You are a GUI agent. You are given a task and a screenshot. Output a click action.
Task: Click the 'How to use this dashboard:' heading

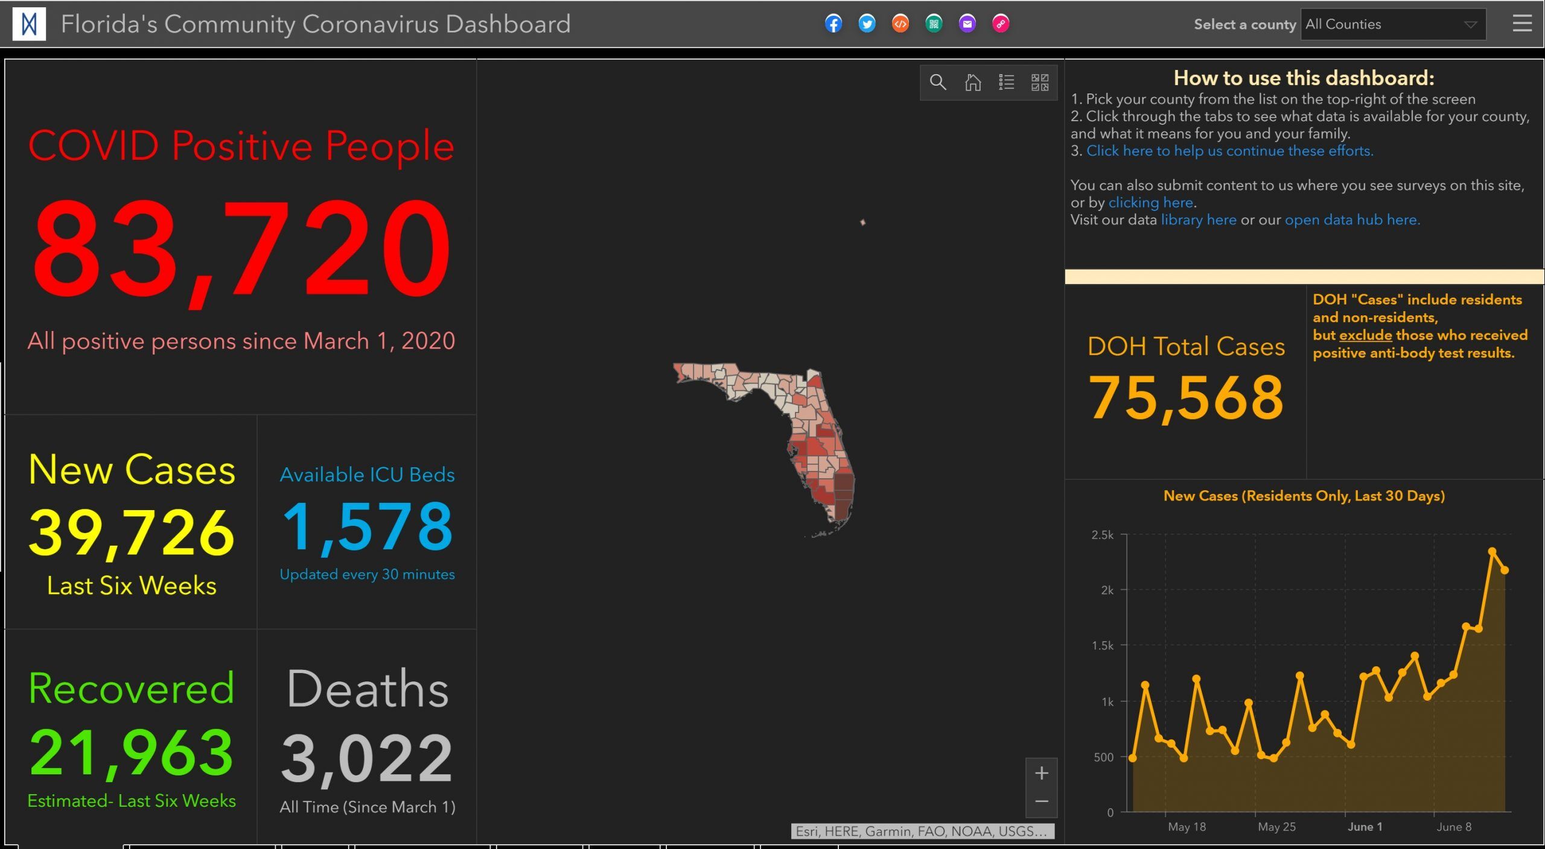[x=1304, y=78]
